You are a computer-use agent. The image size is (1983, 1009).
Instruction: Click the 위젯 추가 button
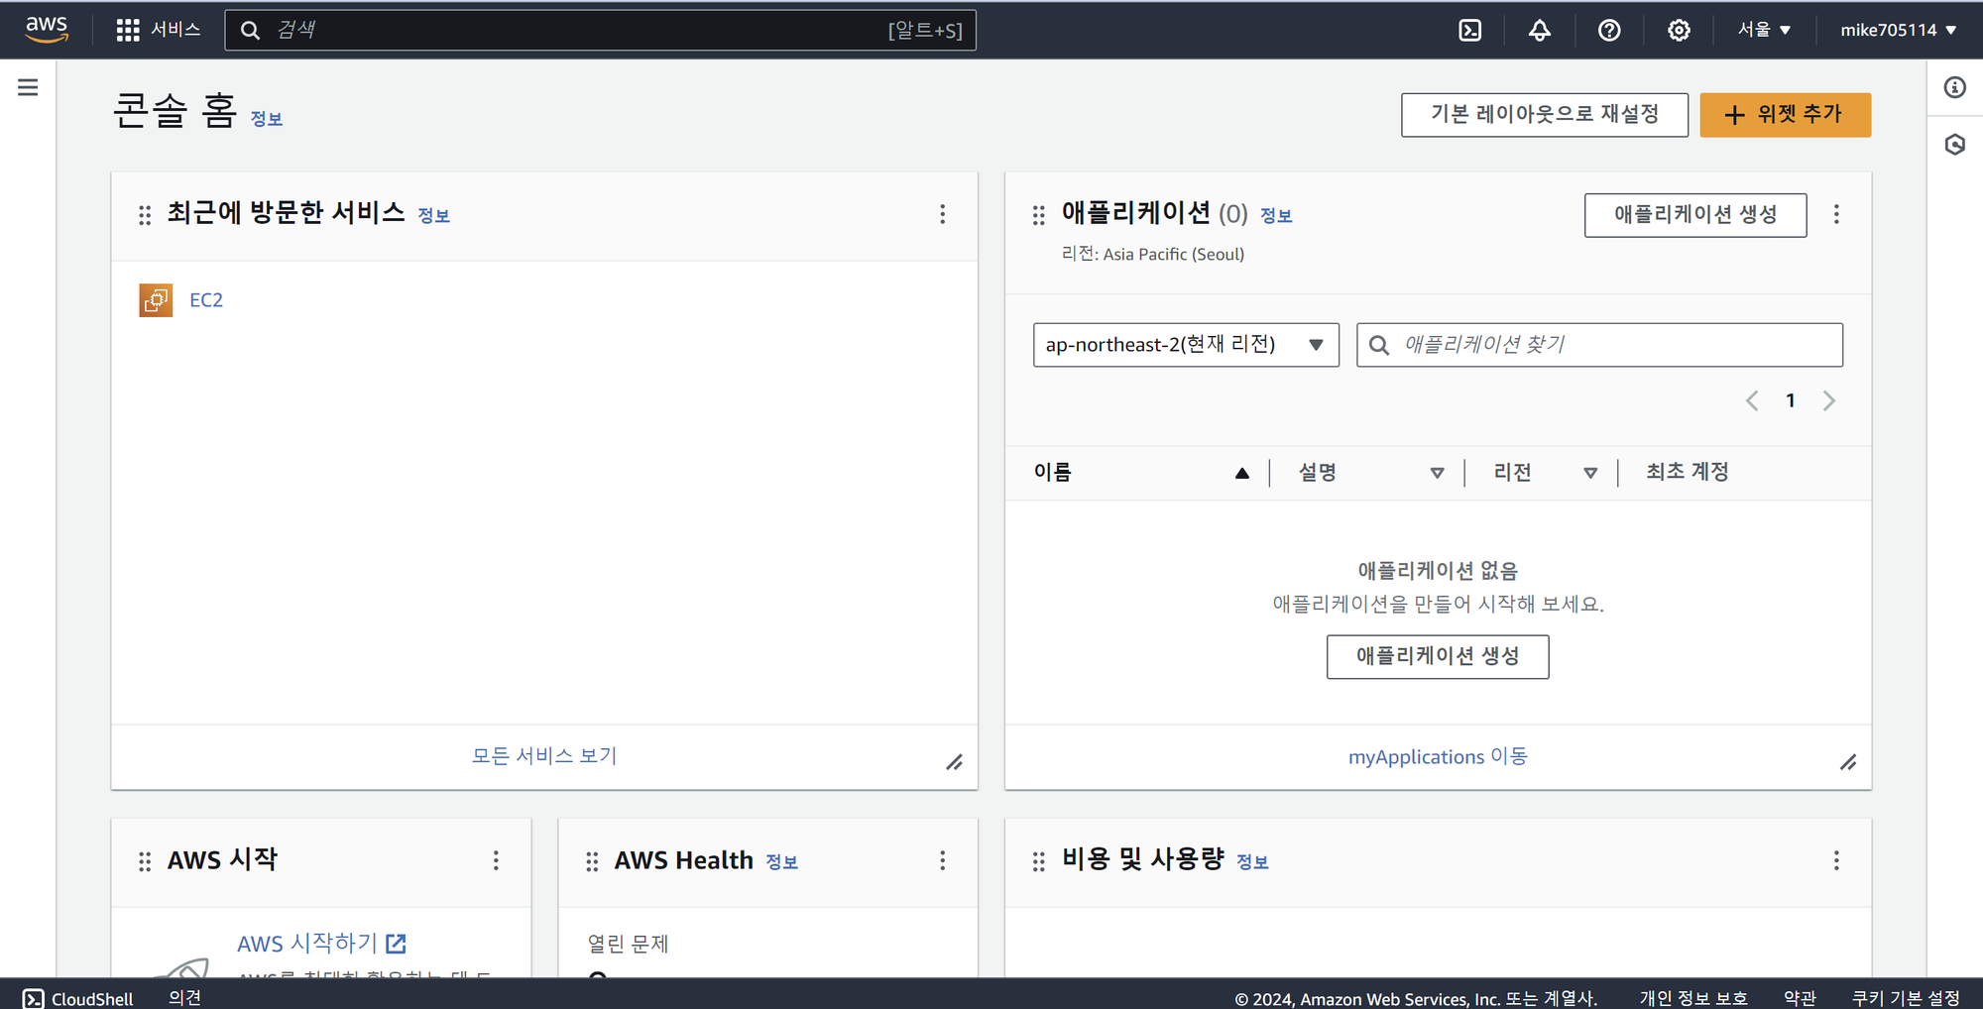coord(1785,115)
